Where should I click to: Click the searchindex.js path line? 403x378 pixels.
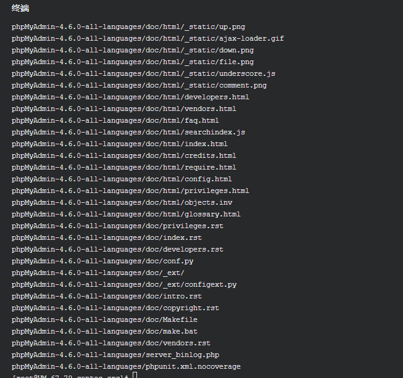[x=128, y=133]
